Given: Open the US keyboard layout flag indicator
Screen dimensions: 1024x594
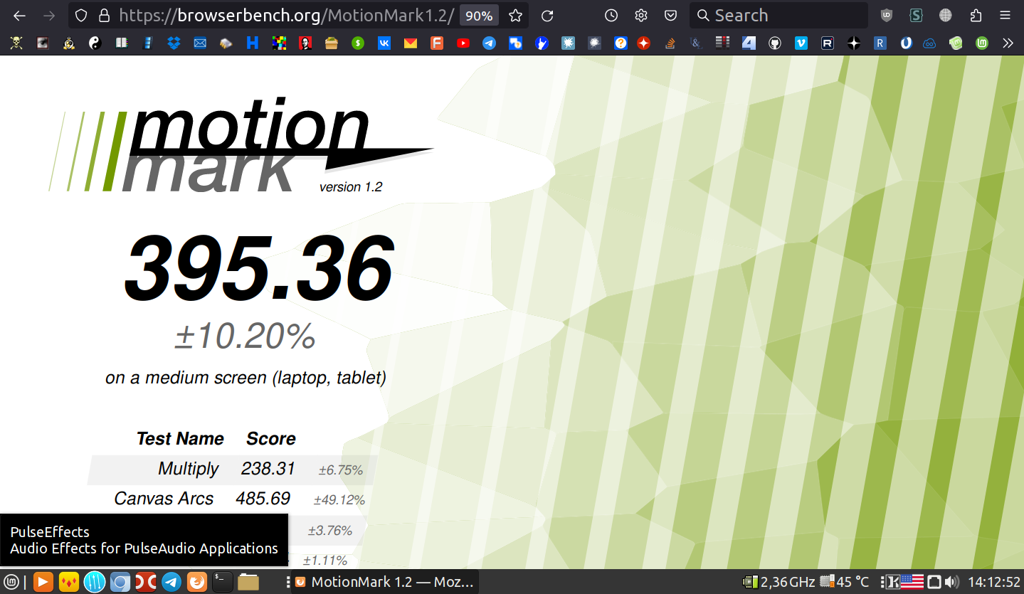Looking at the screenshot, I should tap(912, 582).
